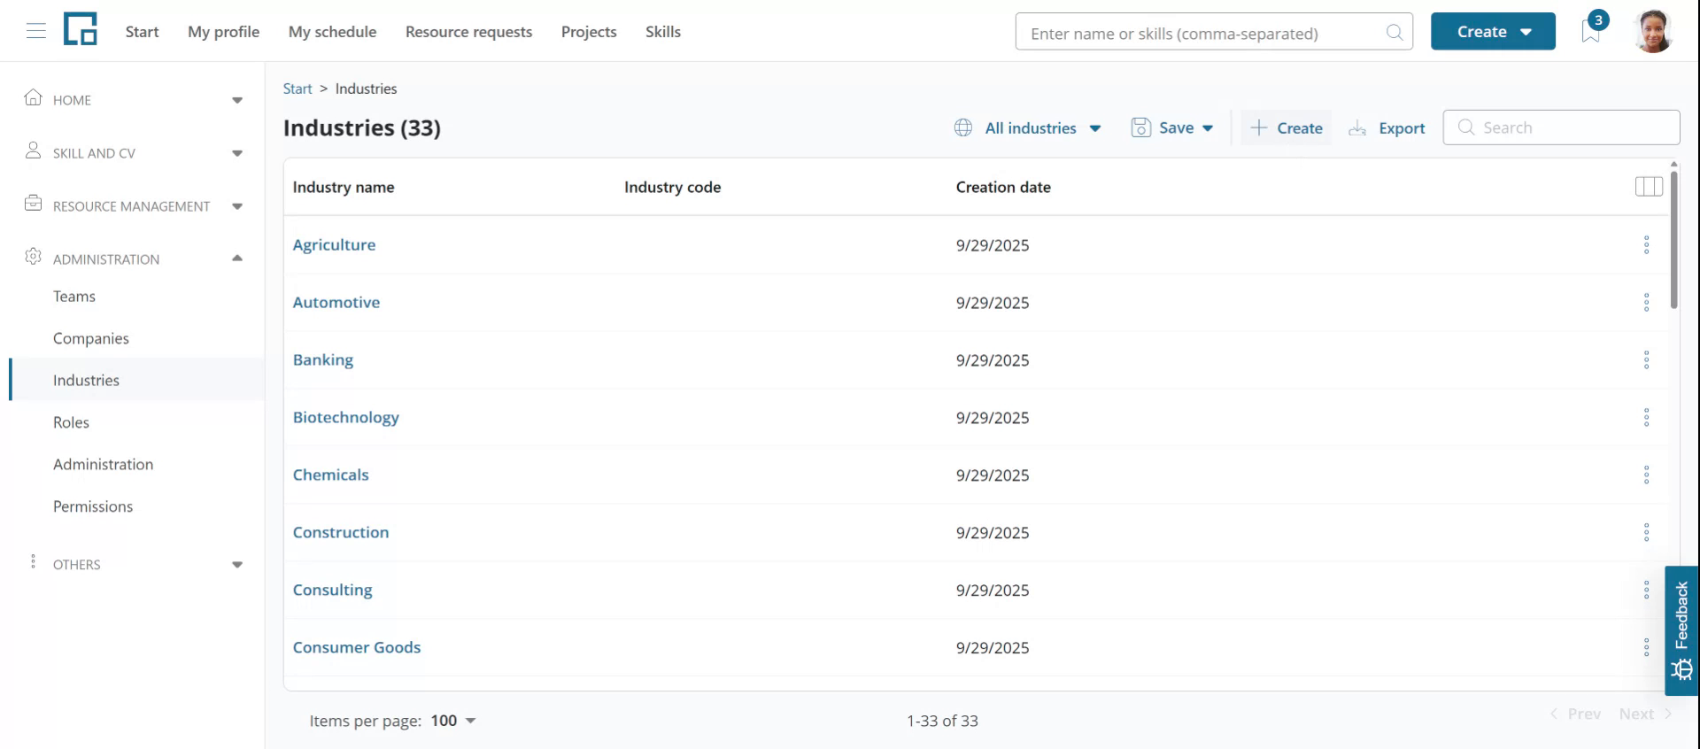1700x749 pixels.
Task: Click the Home house icon in sidebar
Action: click(34, 97)
